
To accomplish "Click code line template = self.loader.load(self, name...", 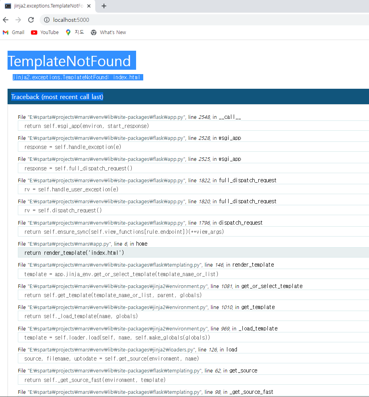I will 193,337.
